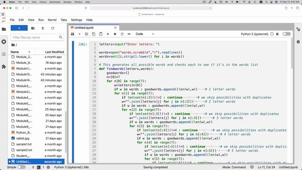
Task: Focus the Filter files by name field
Action: point(37,37)
